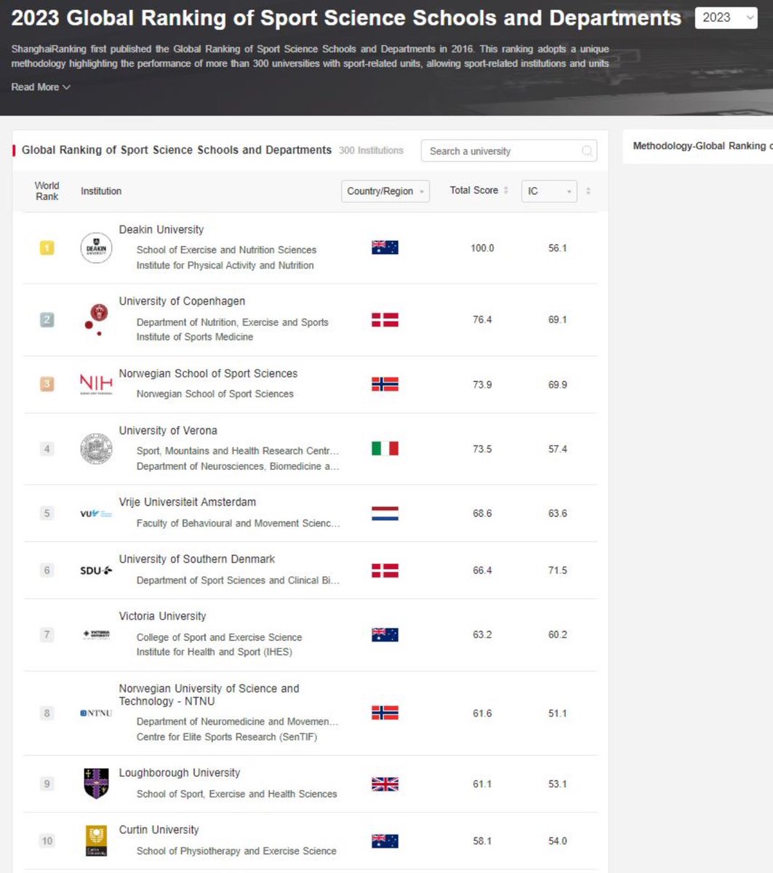Click the VU Amsterdam logo

tap(96, 514)
